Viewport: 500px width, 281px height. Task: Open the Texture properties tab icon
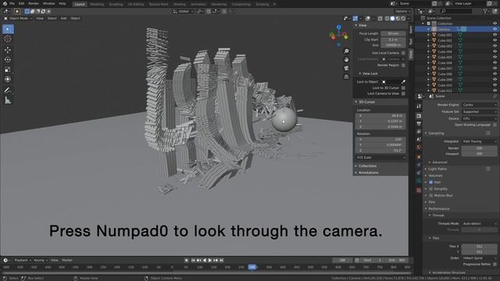(419, 190)
